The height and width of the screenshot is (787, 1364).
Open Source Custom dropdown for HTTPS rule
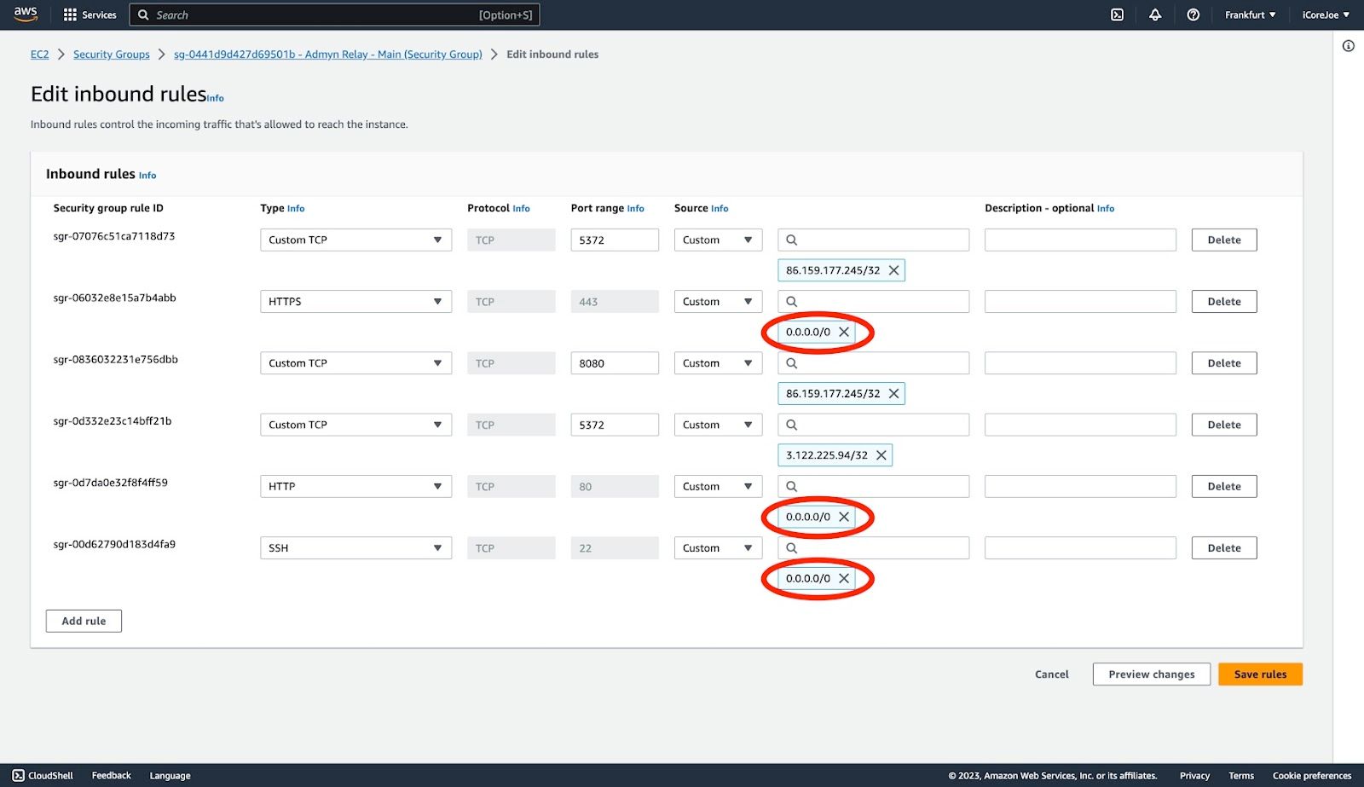tap(718, 301)
